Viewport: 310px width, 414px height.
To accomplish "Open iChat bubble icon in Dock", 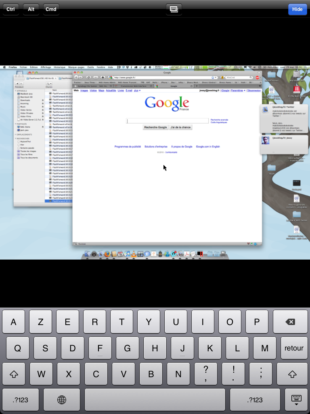I will [147, 254].
